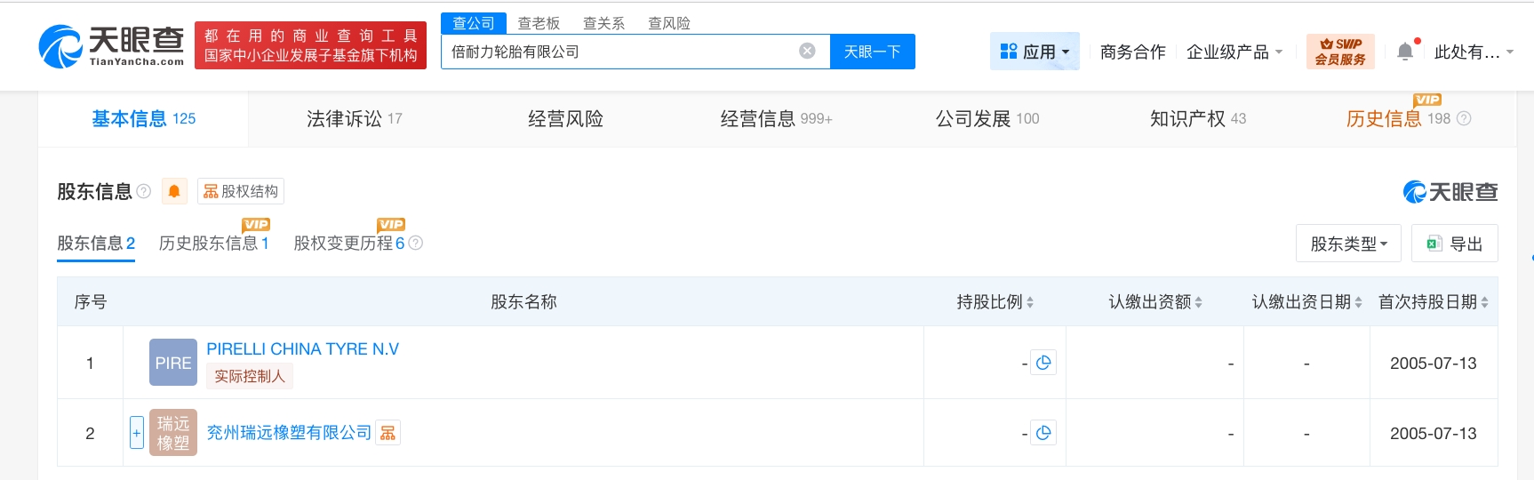Screen dimensions: 1534x480
Task: Open the 应用 dropdown menu
Action: coord(1035,52)
